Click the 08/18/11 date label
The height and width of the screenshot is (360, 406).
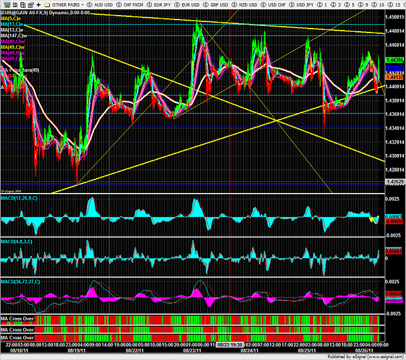coord(19,350)
